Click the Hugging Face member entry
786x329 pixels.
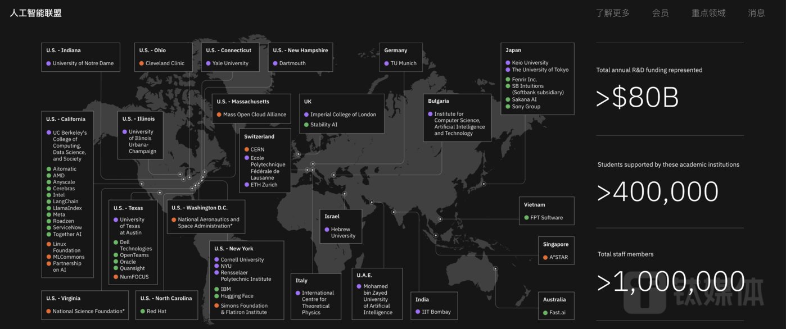click(237, 296)
